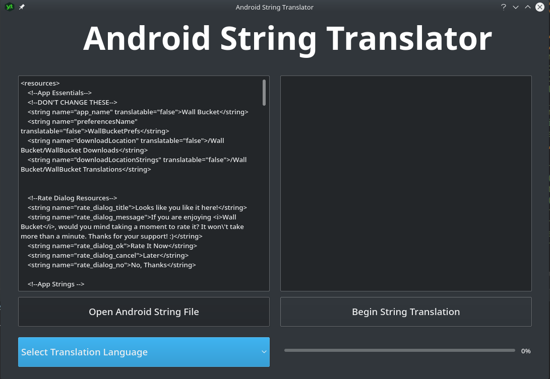Viewport: 550px width, 379px height.
Task: Click the "Rate Dialog Resources" comment line
Action: 72,198
